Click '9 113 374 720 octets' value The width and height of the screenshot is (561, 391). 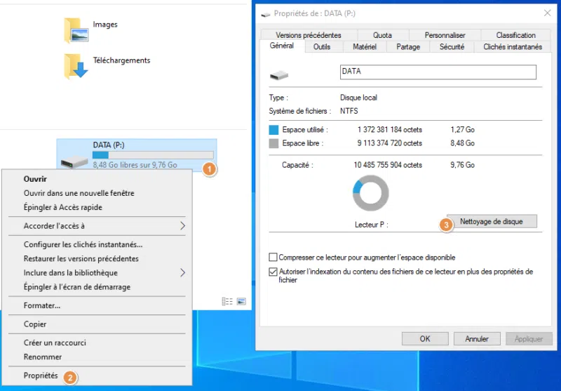pos(390,143)
